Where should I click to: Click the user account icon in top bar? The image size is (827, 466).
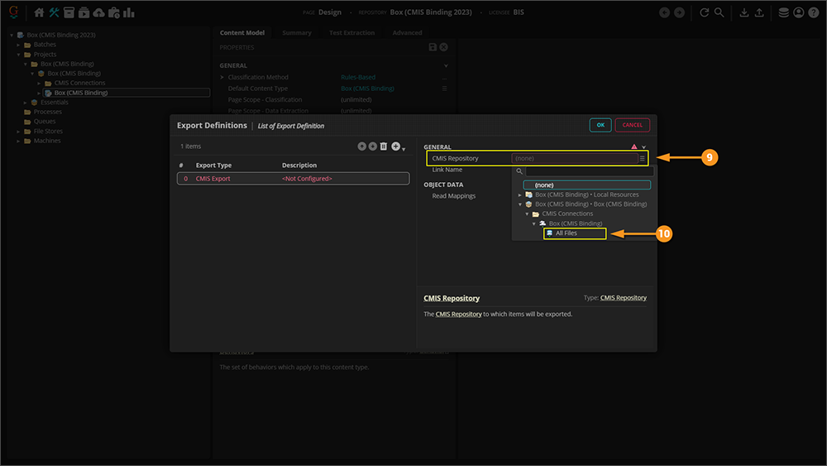click(799, 12)
